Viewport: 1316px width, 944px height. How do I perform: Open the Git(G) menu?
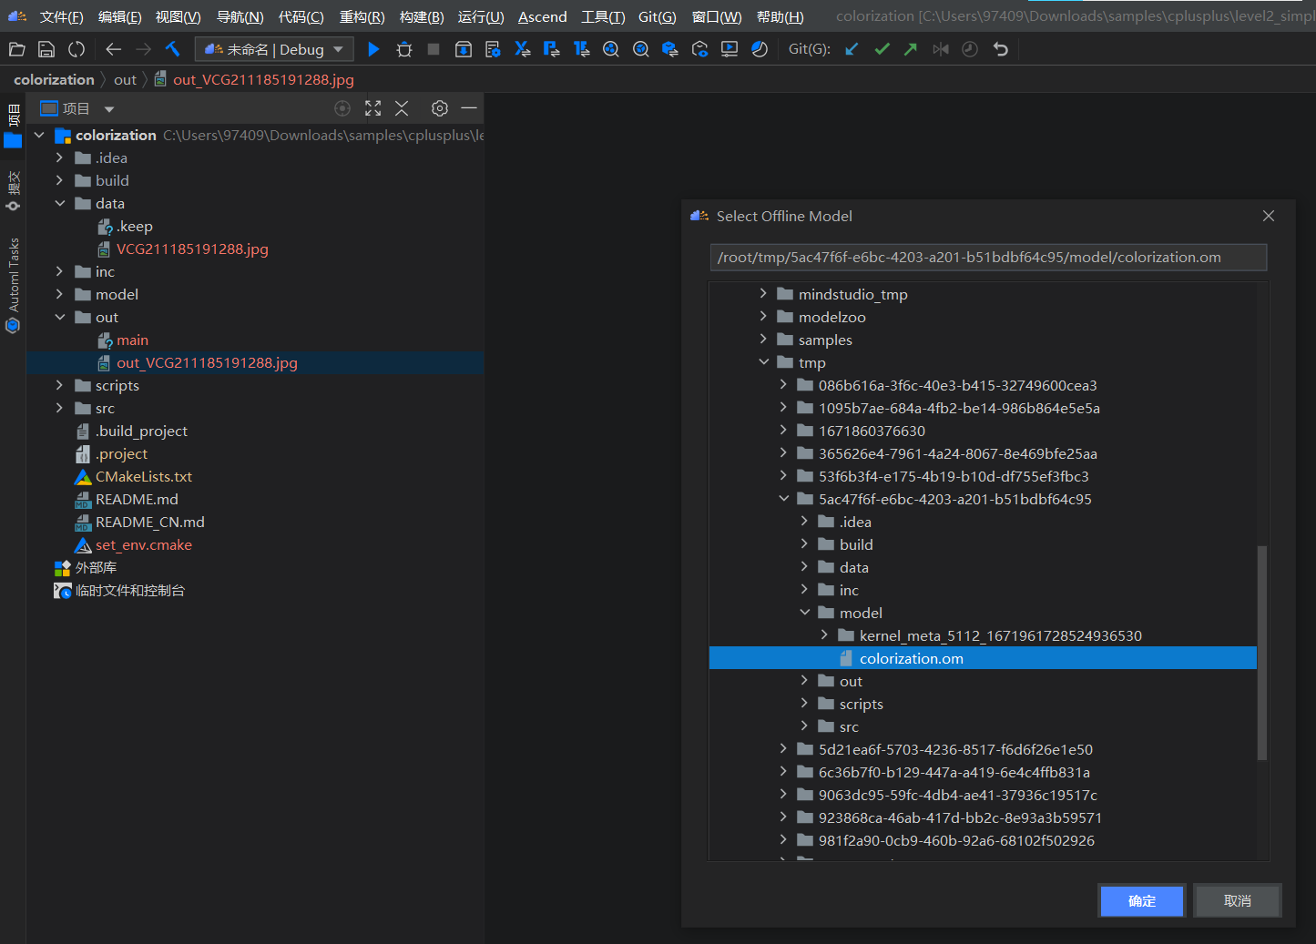pyautogui.click(x=657, y=17)
